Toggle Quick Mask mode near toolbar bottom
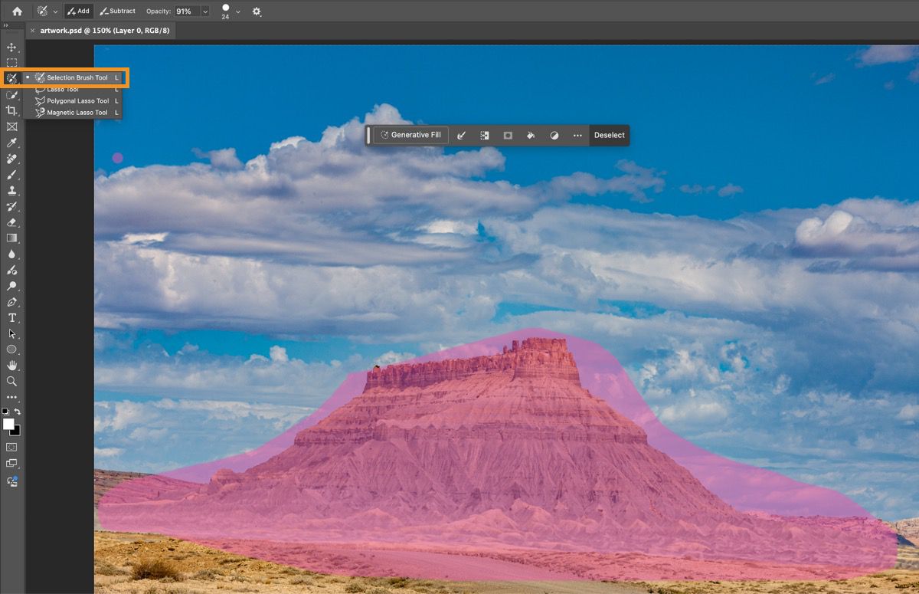The image size is (919, 594). [x=11, y=447]
